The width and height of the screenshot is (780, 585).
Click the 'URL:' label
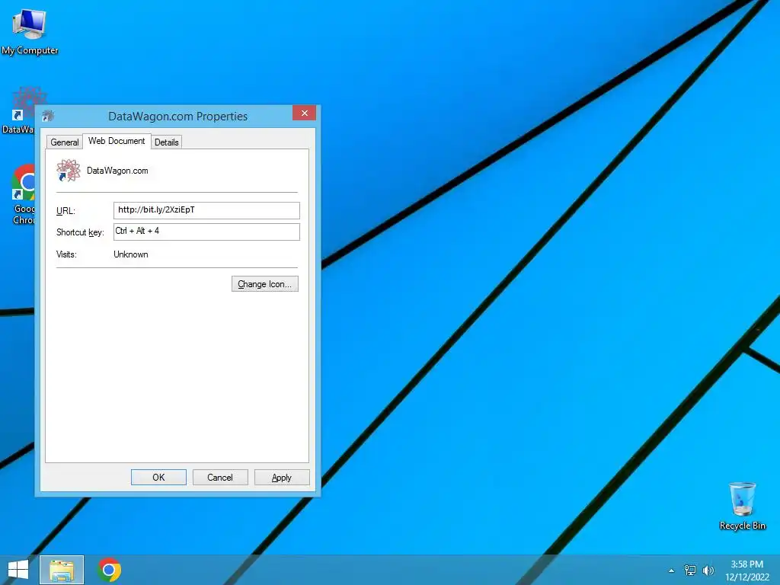(66, 211)
